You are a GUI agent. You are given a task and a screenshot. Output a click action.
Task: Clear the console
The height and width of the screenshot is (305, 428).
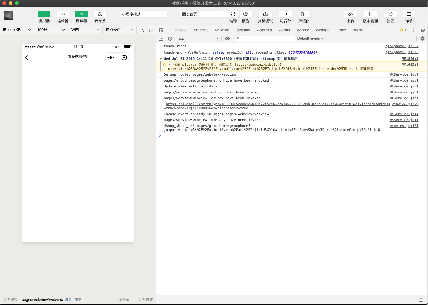point(170,38)
